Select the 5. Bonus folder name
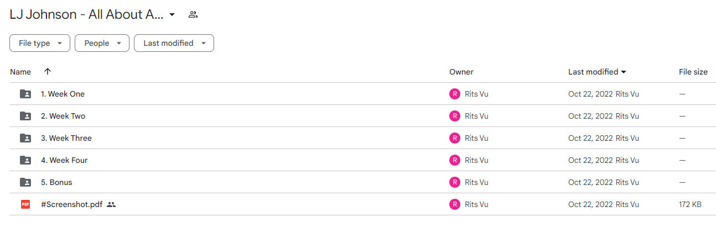716x233 pixels. [x=56, y=182]
